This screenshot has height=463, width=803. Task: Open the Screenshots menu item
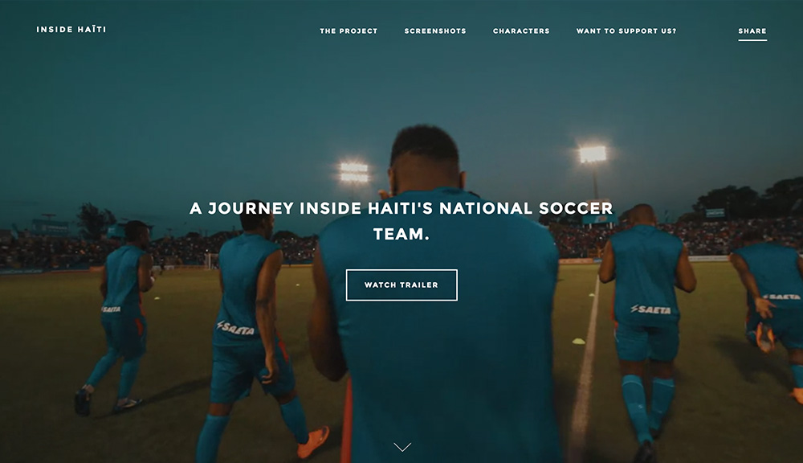coord(435,31)
